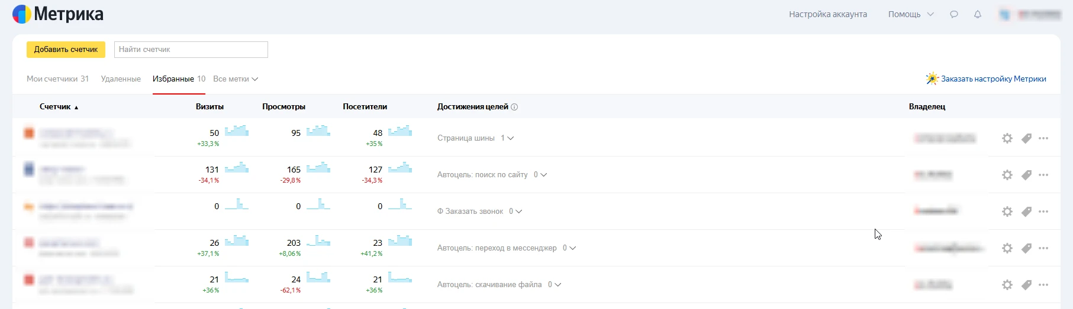Open the Все метки dropdown
Screen dimensions: 1073x309
(x=236, y=79)
